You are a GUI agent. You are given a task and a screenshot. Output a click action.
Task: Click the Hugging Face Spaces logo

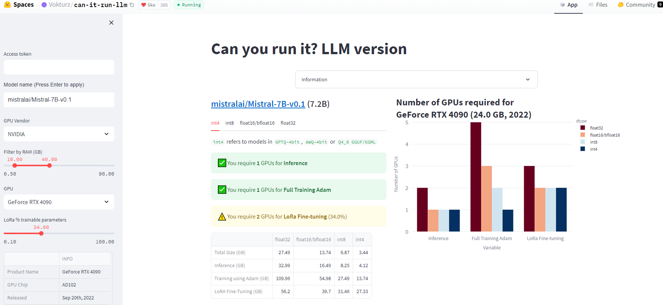pos(7,5)
